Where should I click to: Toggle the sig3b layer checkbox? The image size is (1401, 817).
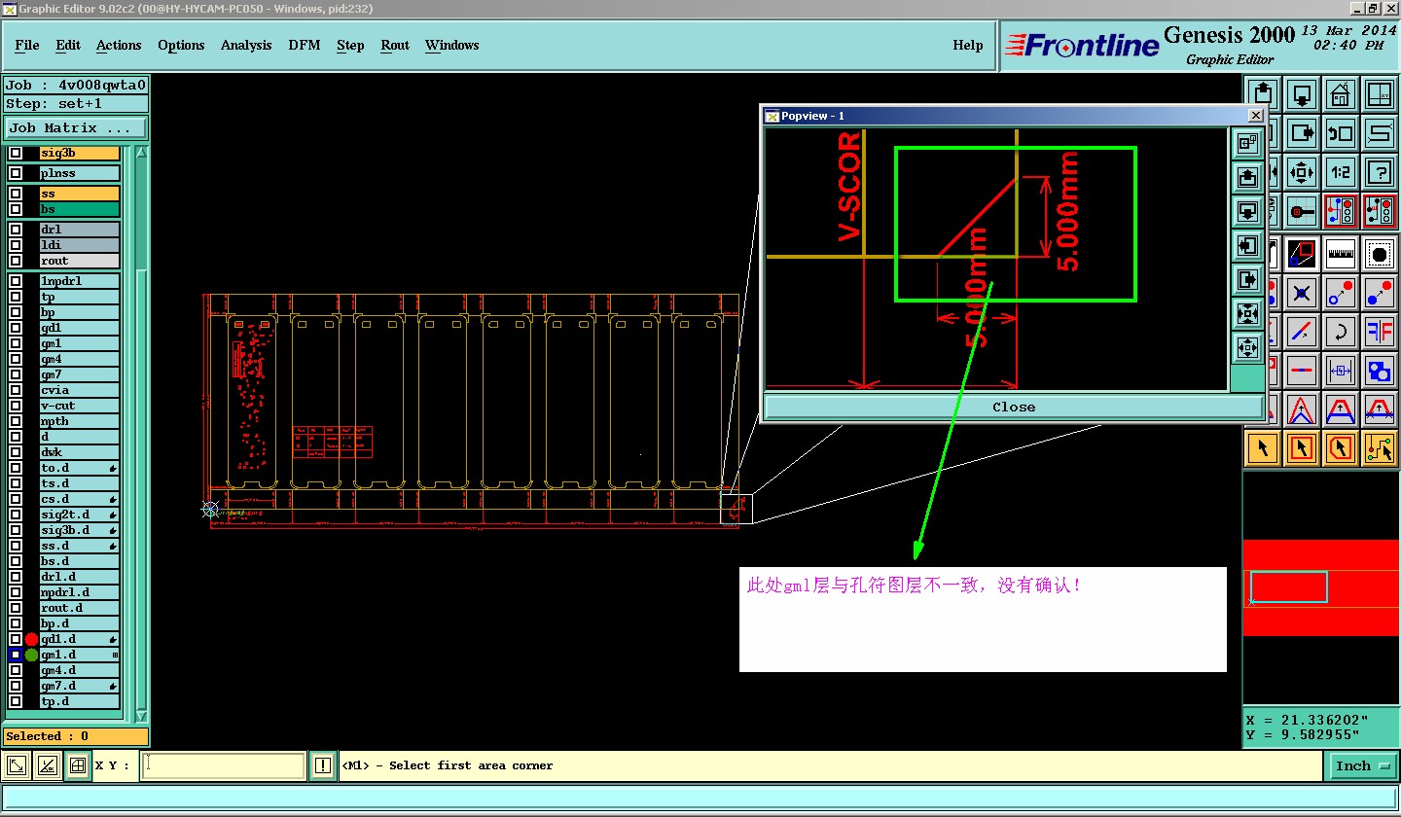coord(16,153)
